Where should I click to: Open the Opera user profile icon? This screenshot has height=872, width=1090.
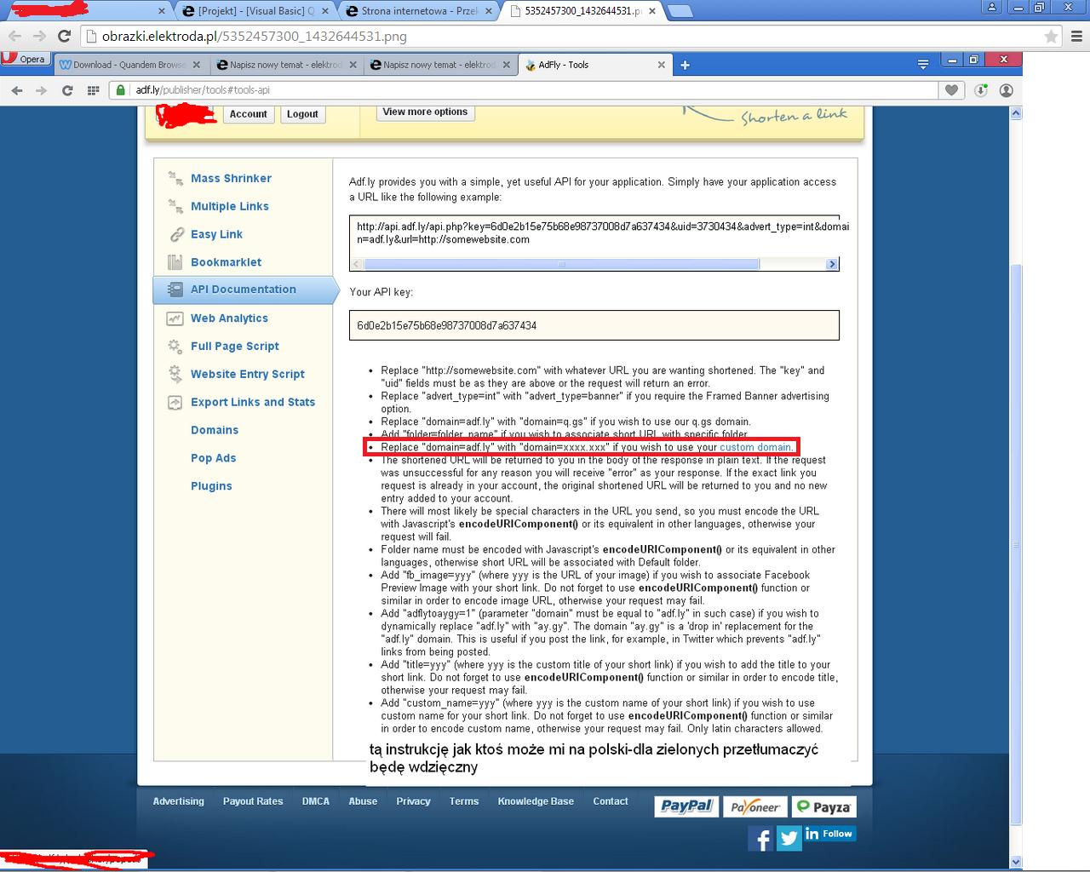click(x=1006, y=90)
